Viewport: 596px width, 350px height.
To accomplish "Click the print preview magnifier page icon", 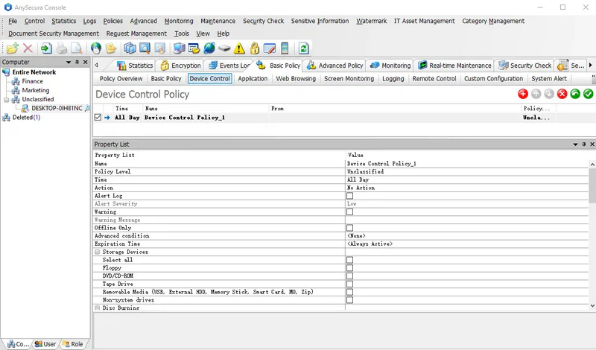I will [77, 48].
